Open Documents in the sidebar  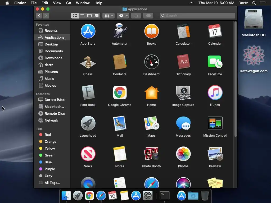point(52,51)
